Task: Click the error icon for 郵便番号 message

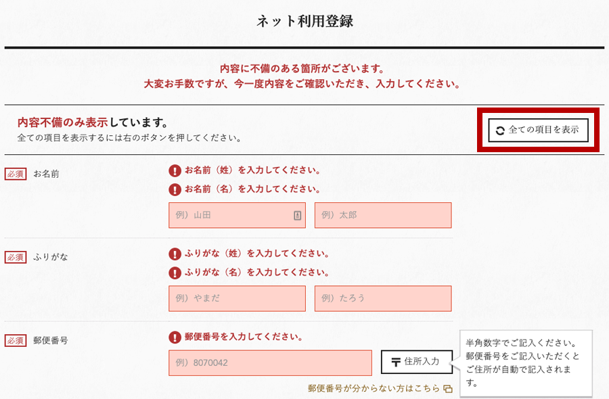Action: point(175,337)
